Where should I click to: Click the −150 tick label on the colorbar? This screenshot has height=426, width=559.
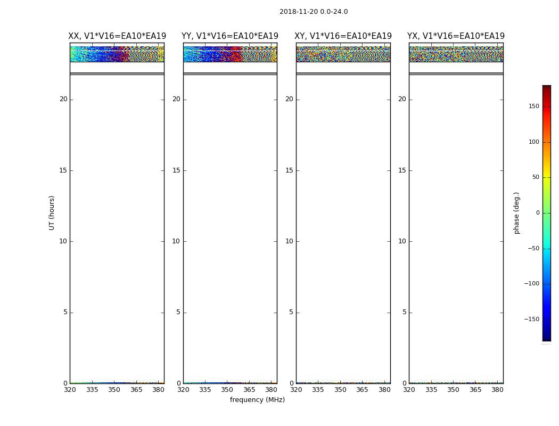pos(531,319)
